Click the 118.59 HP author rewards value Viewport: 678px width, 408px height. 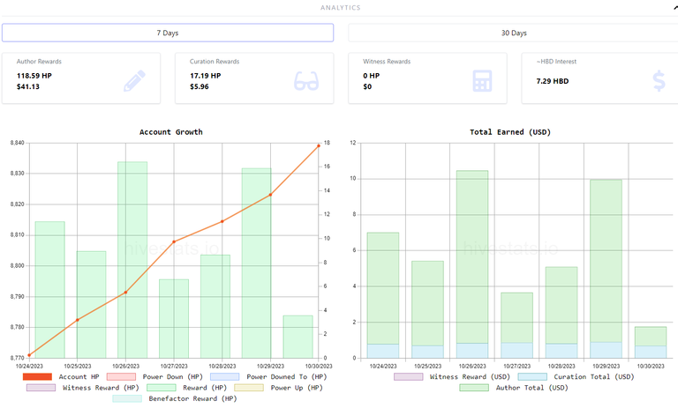click(x=34, y=76)
